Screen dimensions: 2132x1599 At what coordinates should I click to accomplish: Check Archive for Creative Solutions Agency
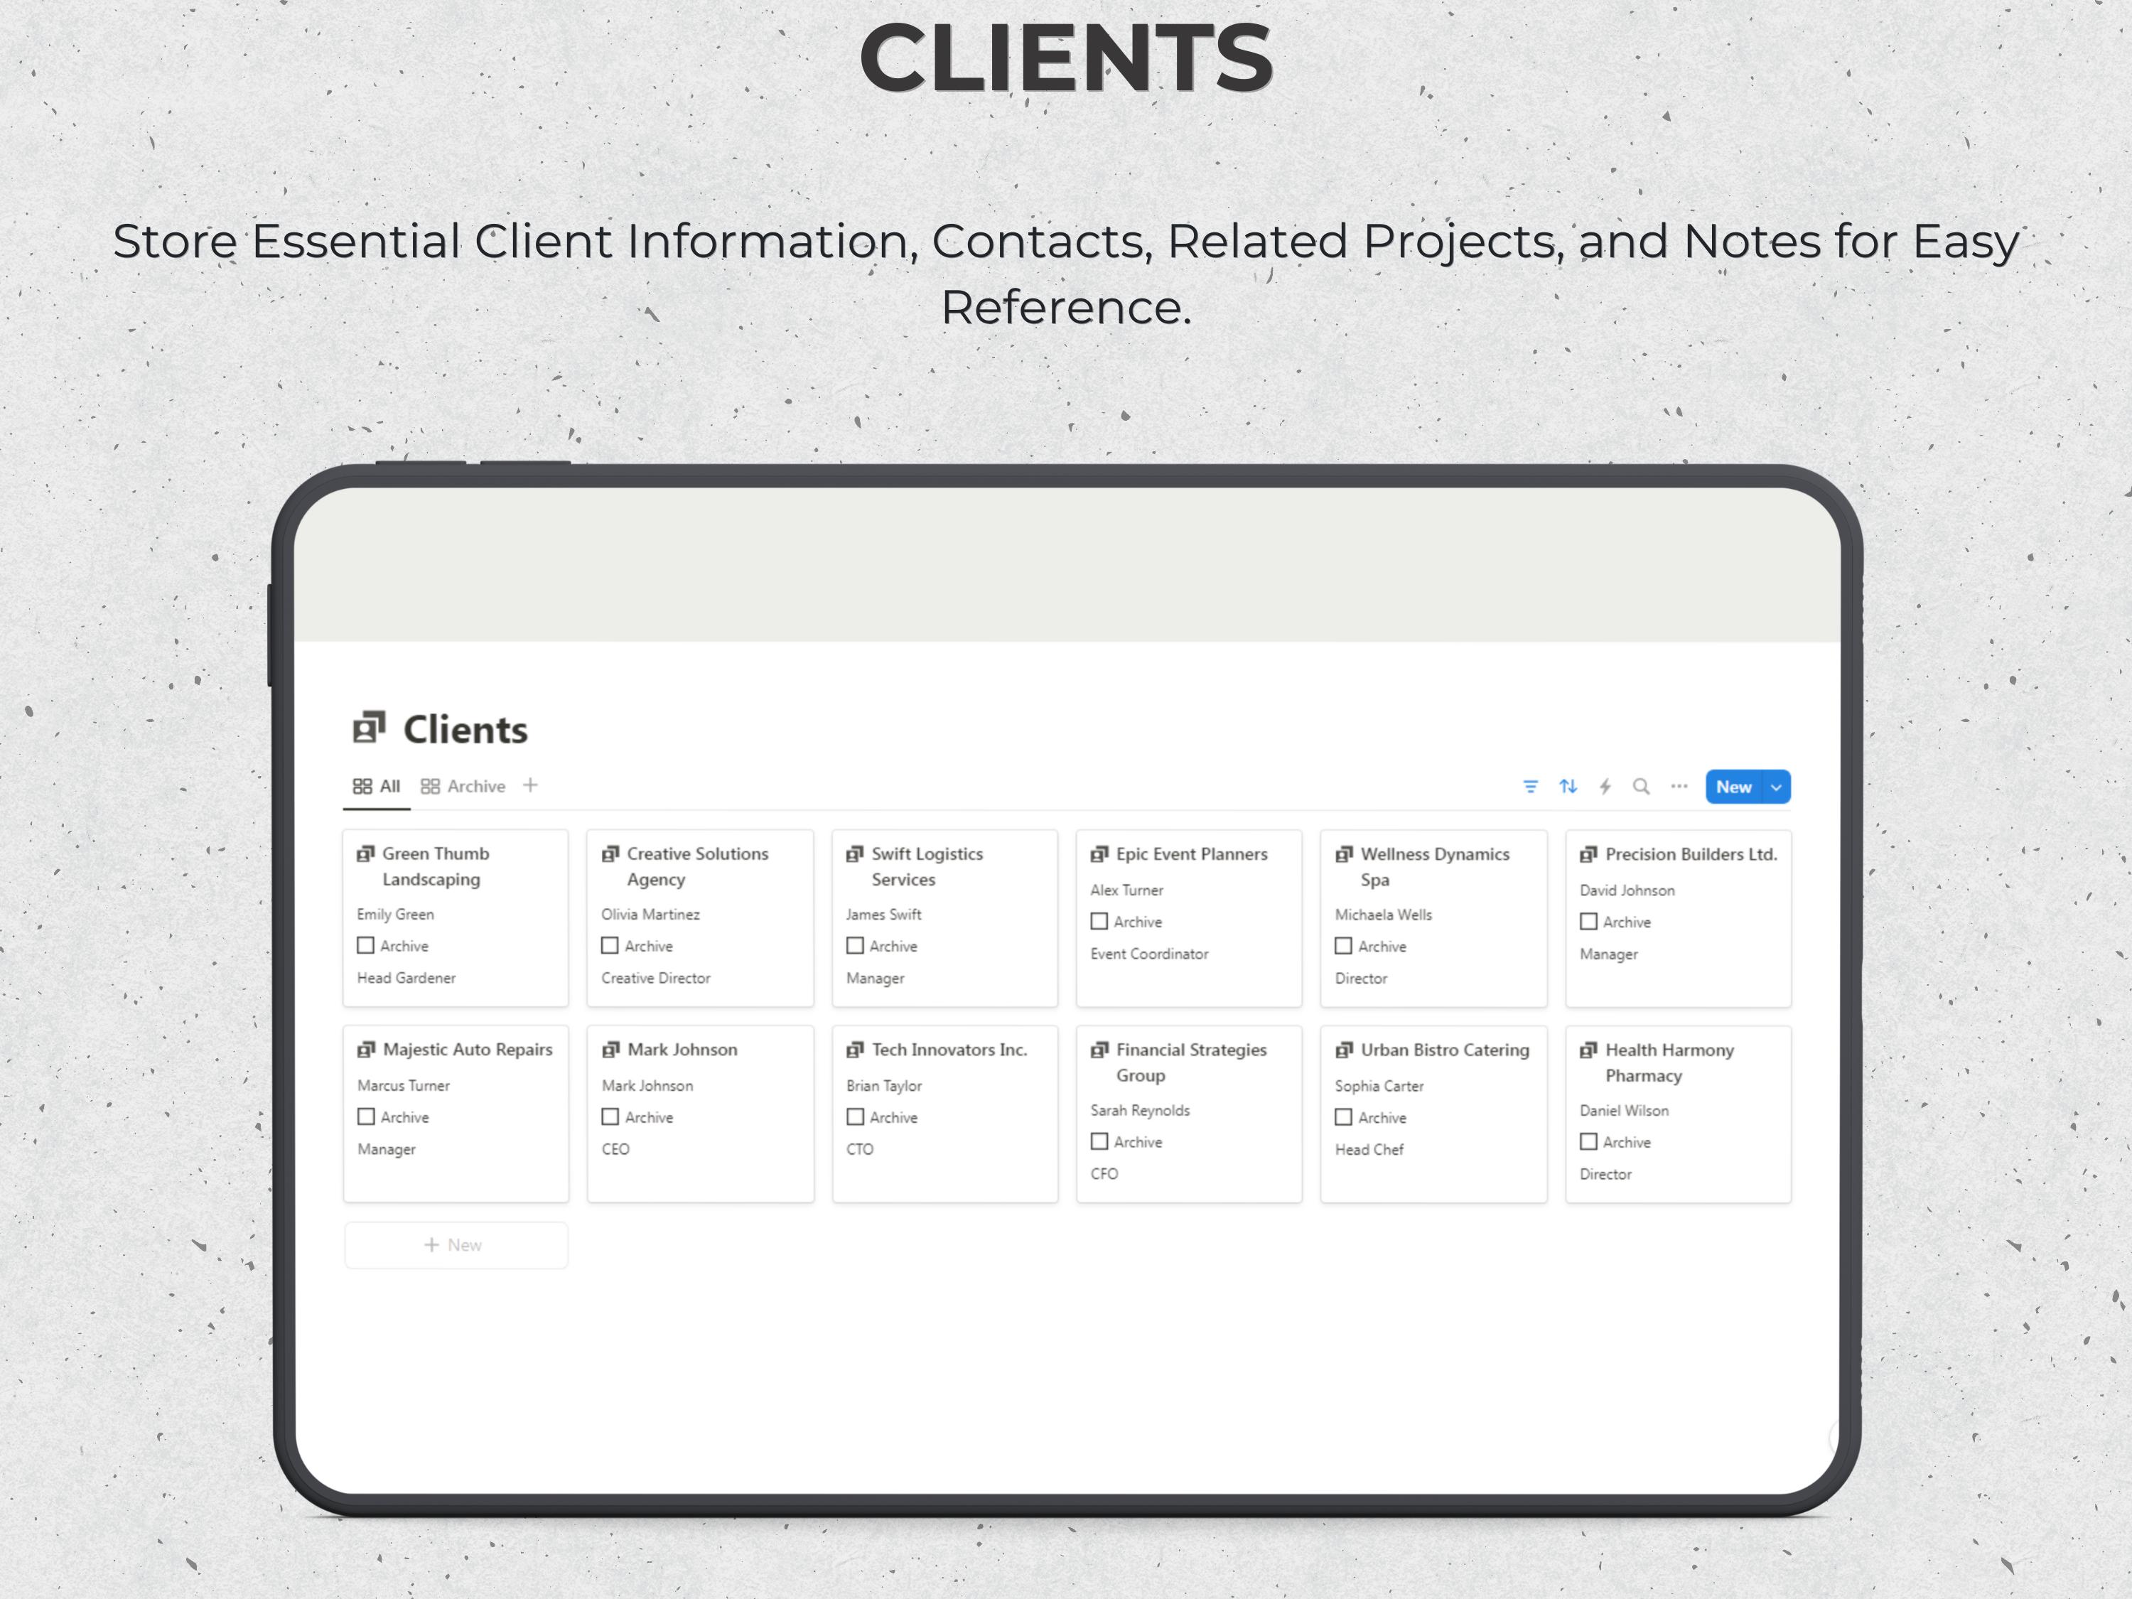[x=610, y=945]
